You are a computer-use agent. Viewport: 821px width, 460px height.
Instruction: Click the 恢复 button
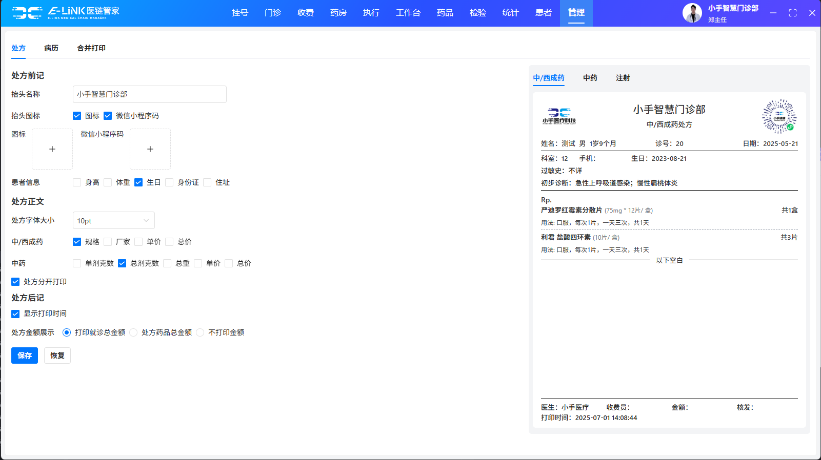click(x=57, y=356)
